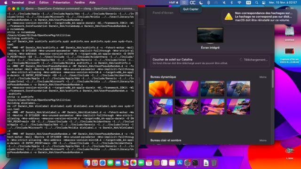The width and height of the screenshot is (301, 169).
Task: Select the purple Monterey dynamic wallpaper
Action: point(187,89)
